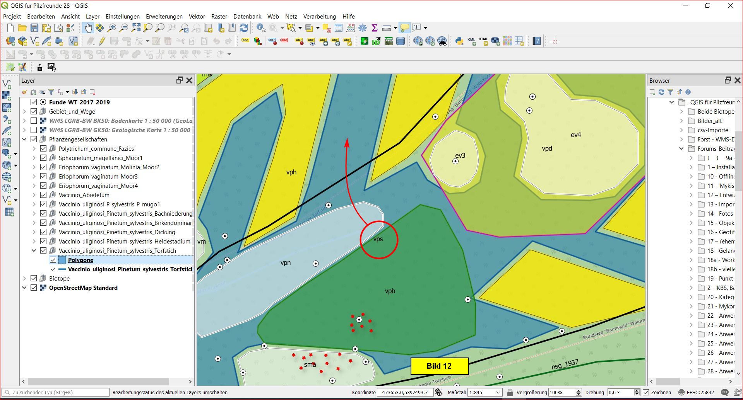Toggle the Zeichnen render checkbox
The width and height of the screenshot is (743, 400).
(x=646, y=392)
